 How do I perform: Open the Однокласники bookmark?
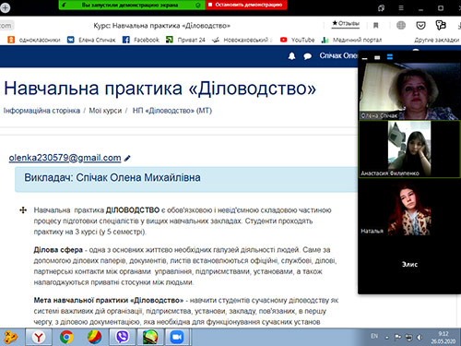[x=34, y=40]
